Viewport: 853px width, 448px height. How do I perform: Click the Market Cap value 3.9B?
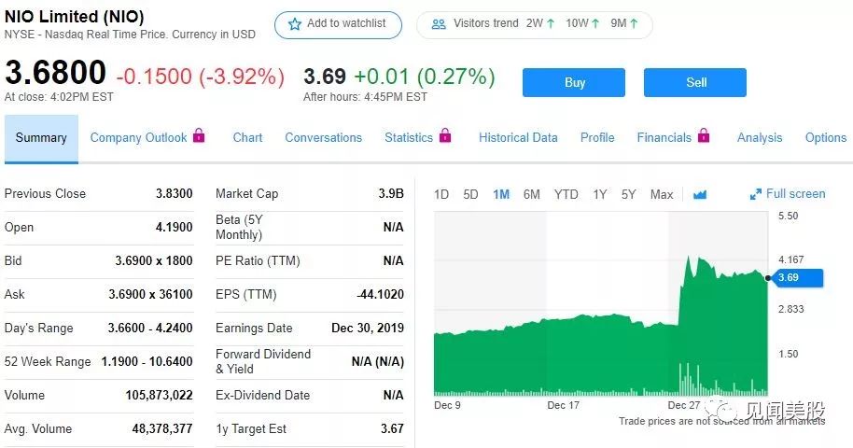tap(391, 193)
